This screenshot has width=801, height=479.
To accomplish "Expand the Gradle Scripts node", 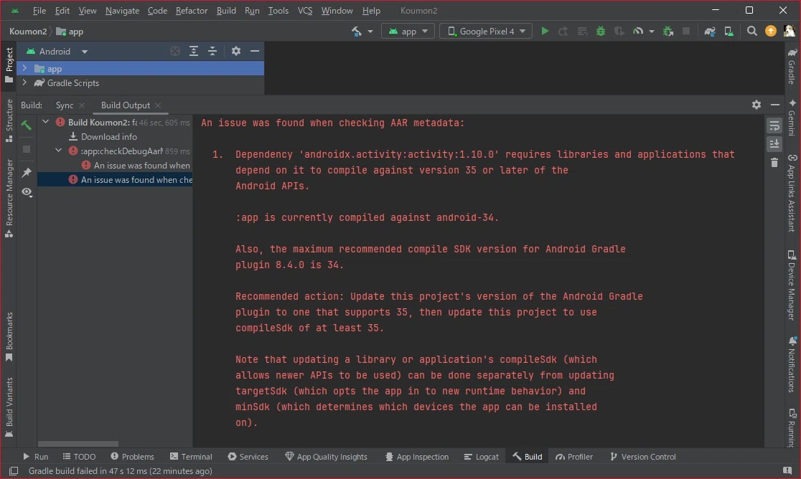I will point(24,82).
